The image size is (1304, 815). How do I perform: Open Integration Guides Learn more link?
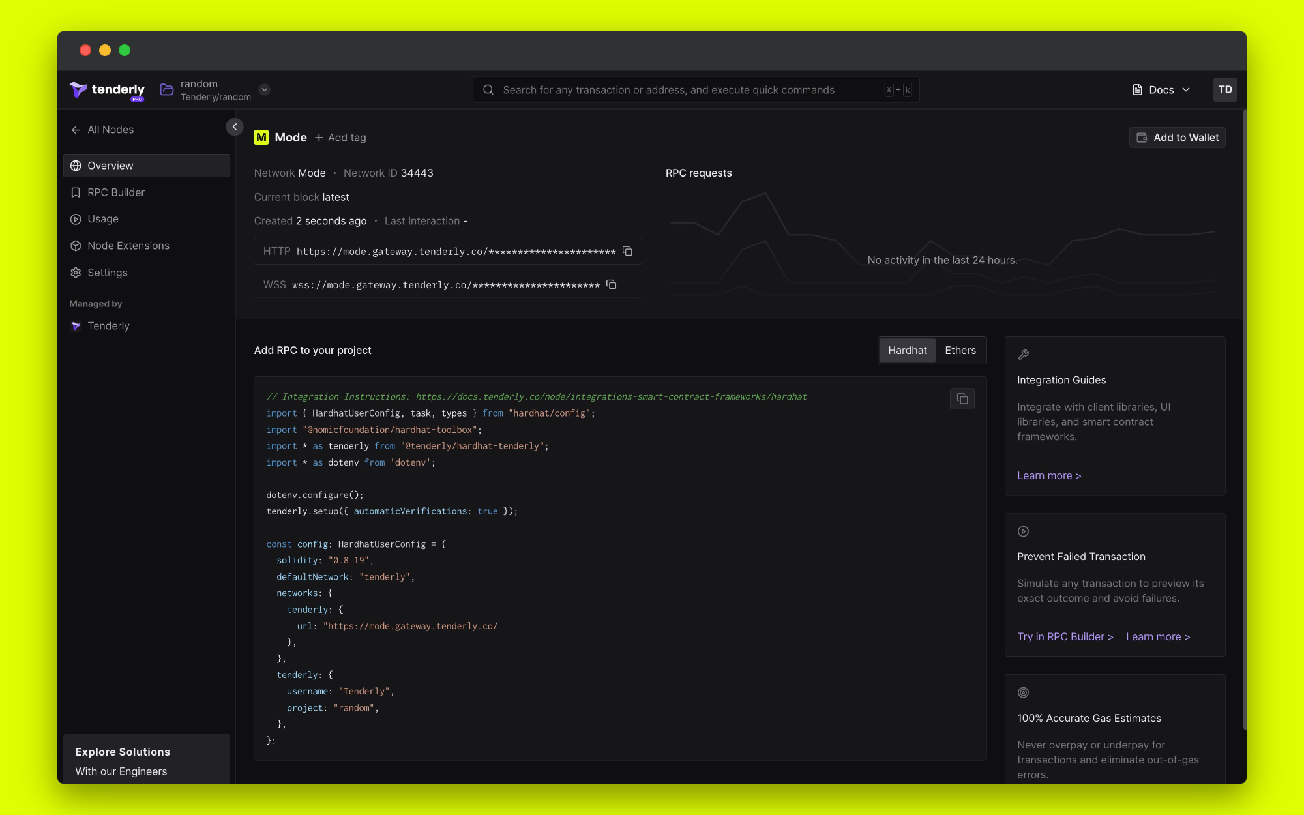click(x=1048, y=476)
